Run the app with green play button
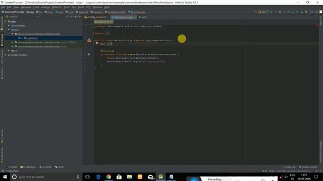 [x=272, y=12]
